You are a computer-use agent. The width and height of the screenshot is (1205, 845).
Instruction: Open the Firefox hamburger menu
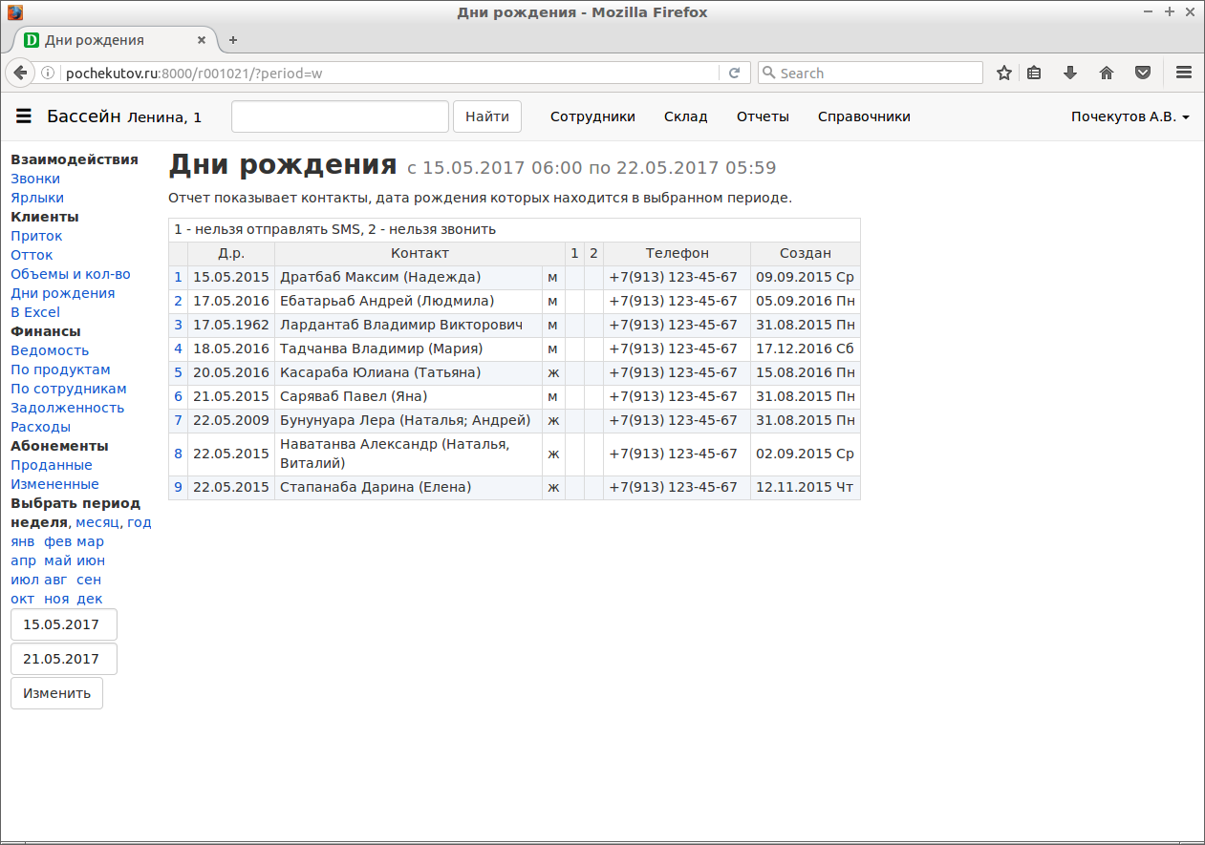tap(1183, 73)
